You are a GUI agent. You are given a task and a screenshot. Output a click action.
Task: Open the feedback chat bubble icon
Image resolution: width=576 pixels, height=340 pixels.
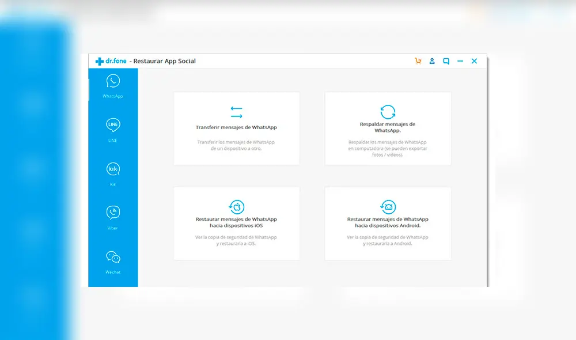click(x=446, y=61)
